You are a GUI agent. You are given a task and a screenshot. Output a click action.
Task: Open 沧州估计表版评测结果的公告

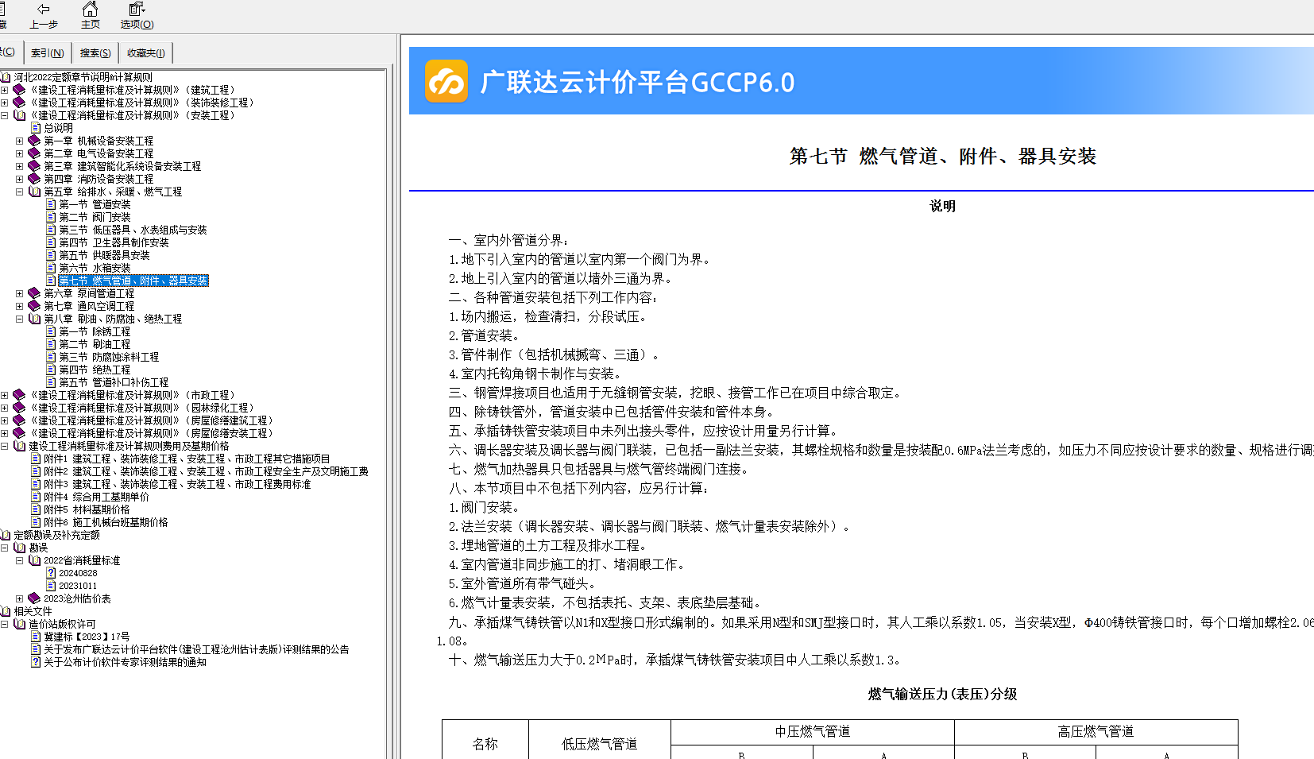196,649
